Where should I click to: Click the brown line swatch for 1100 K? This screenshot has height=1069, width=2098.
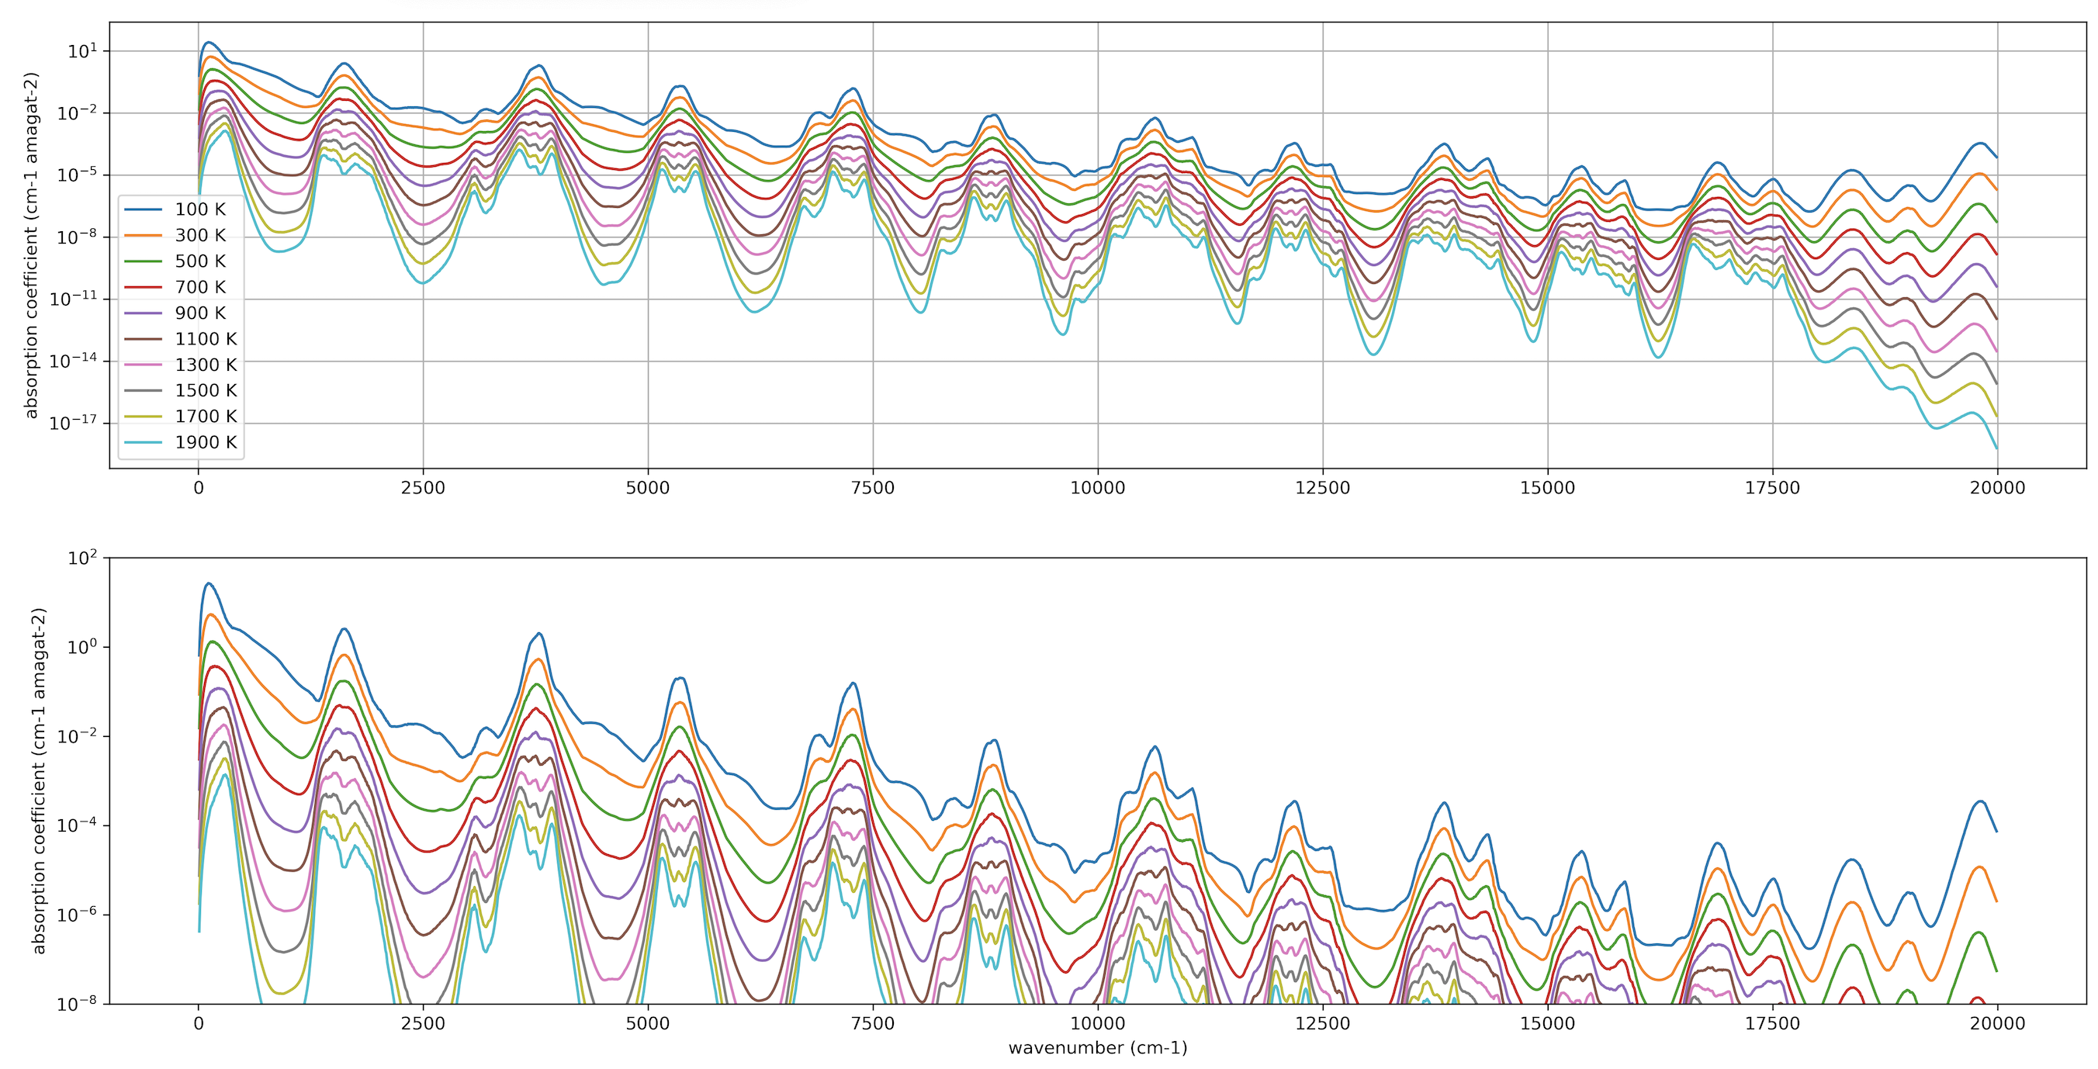(x=143, y=339)
